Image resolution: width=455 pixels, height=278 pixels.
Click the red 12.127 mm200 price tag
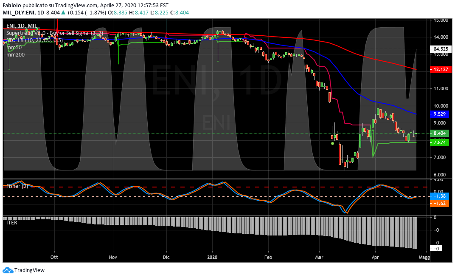coord(439,69)
